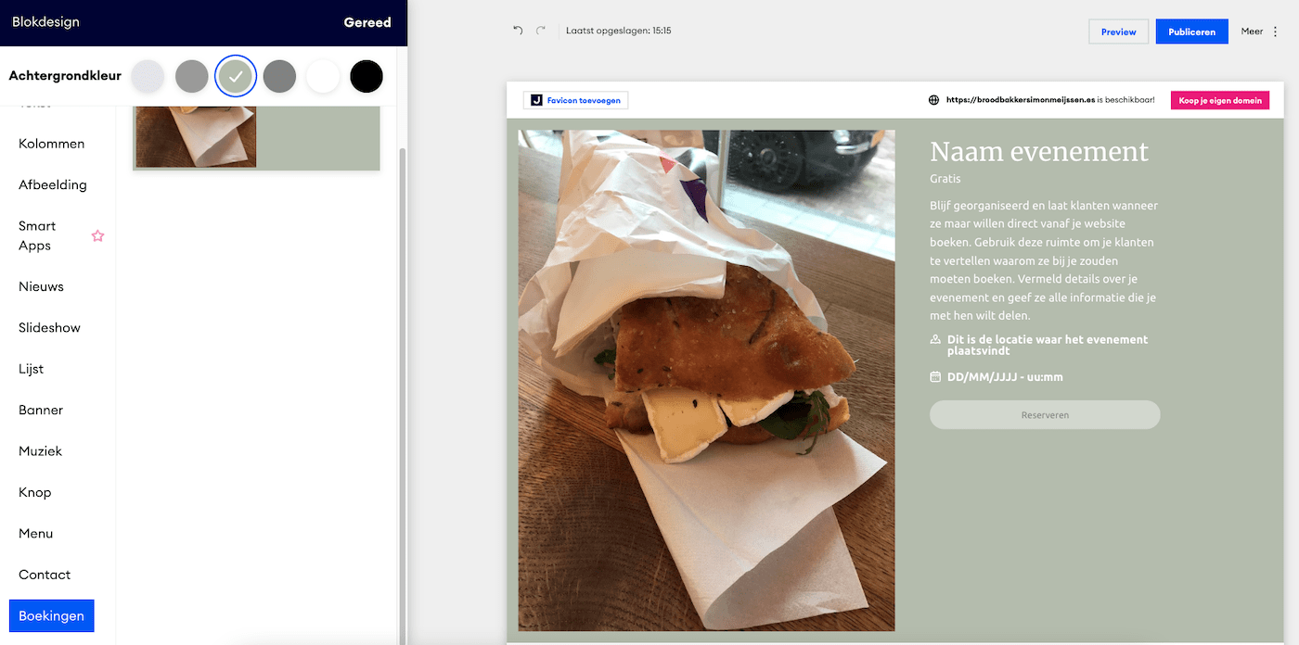The image size is (1299, 645).
Task: Click the Blokdesign panel title
Action: tap(45, 22)
